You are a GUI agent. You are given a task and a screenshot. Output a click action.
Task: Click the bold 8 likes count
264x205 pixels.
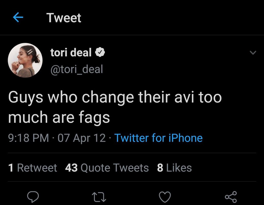160,168
